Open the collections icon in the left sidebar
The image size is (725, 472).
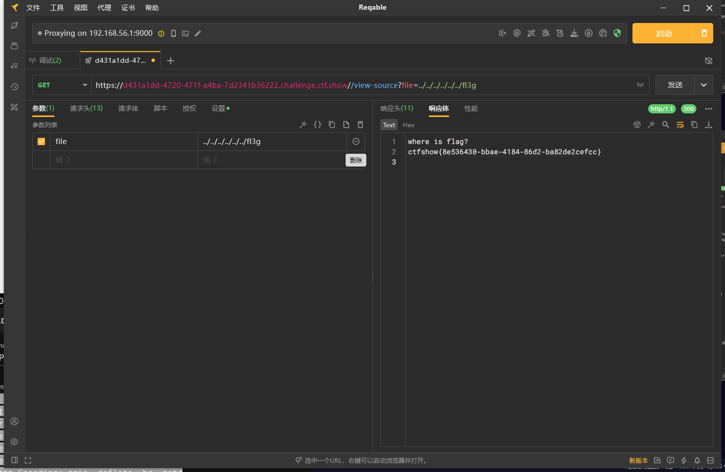point(14,45)
